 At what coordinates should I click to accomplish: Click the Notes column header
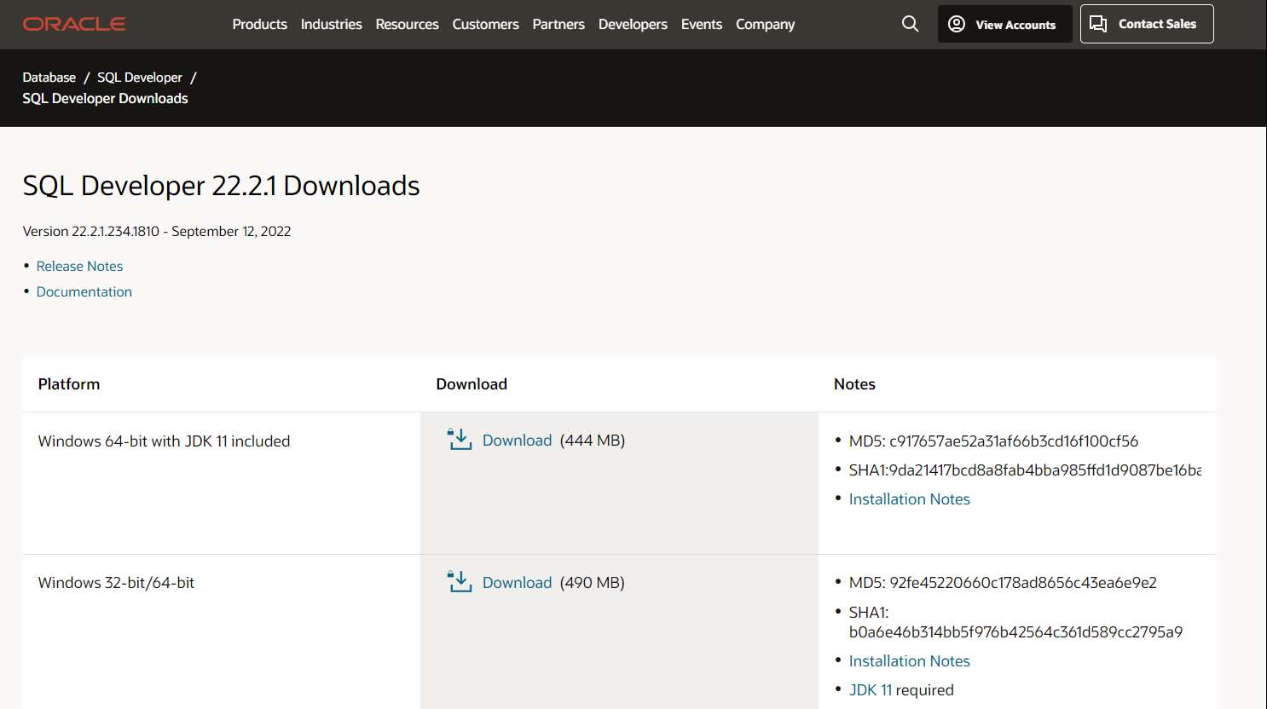point(854,383)
